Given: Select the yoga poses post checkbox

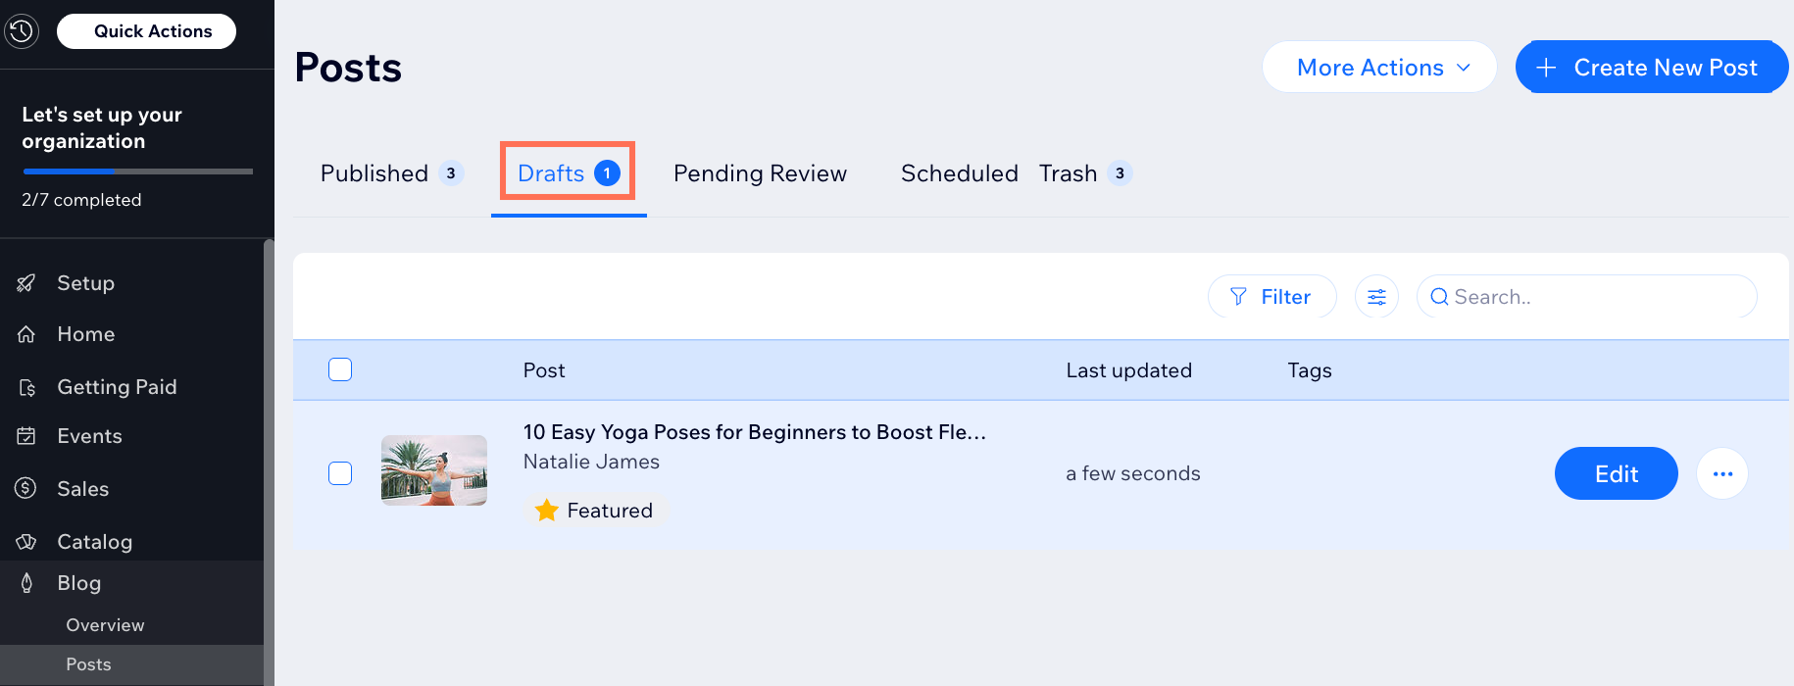Looking at the screenshot, I should (x=340, y=473).
